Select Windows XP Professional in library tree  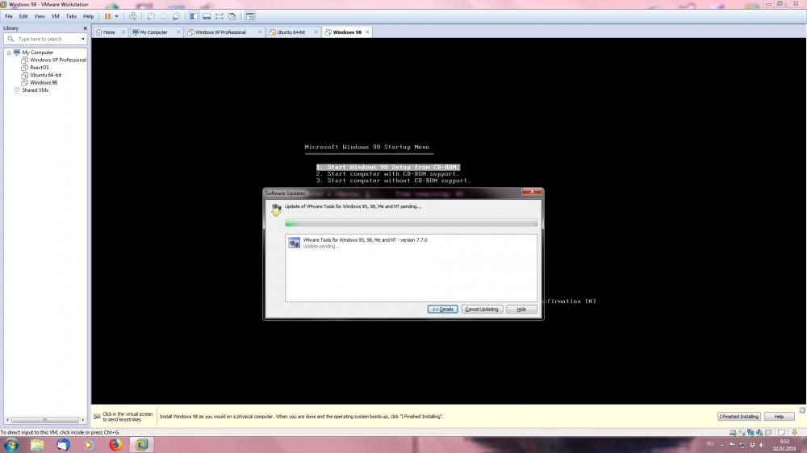coord(57,60)
